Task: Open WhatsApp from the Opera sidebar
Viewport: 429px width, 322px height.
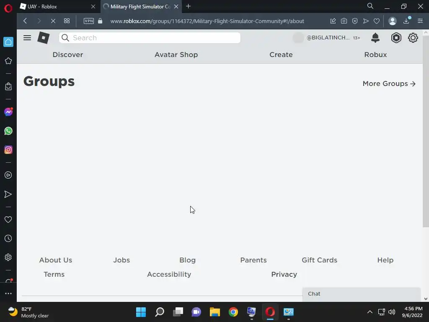Action: (8, 131)
